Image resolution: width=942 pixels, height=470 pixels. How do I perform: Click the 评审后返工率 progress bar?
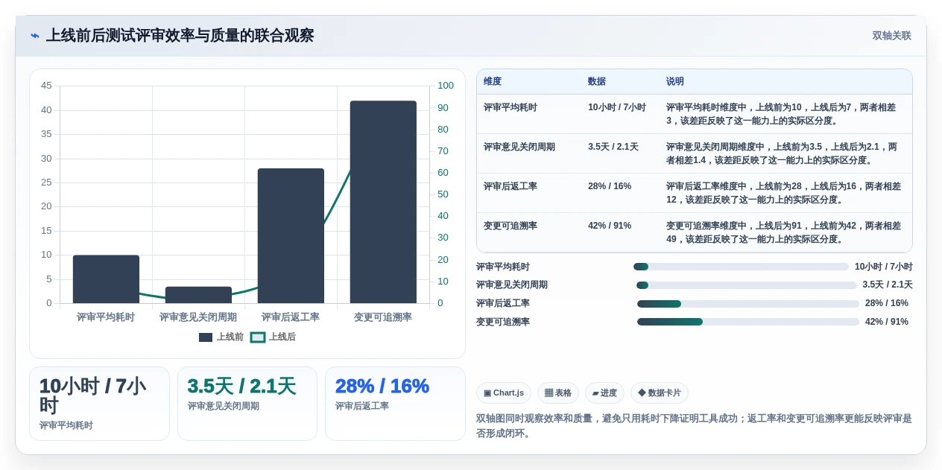[748, 304]
